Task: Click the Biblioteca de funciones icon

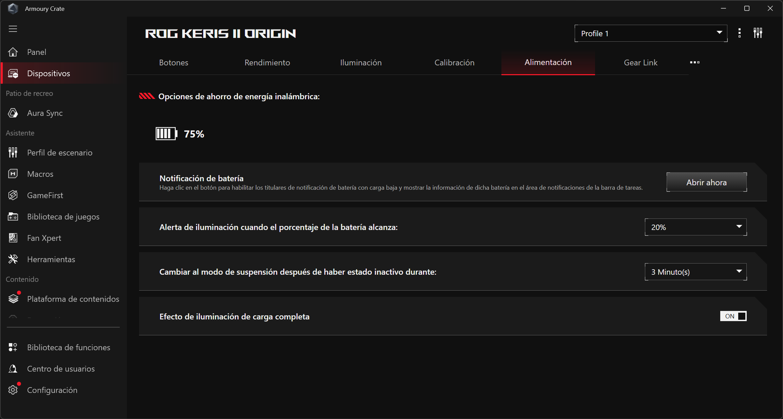Action: tap(13, 348)
